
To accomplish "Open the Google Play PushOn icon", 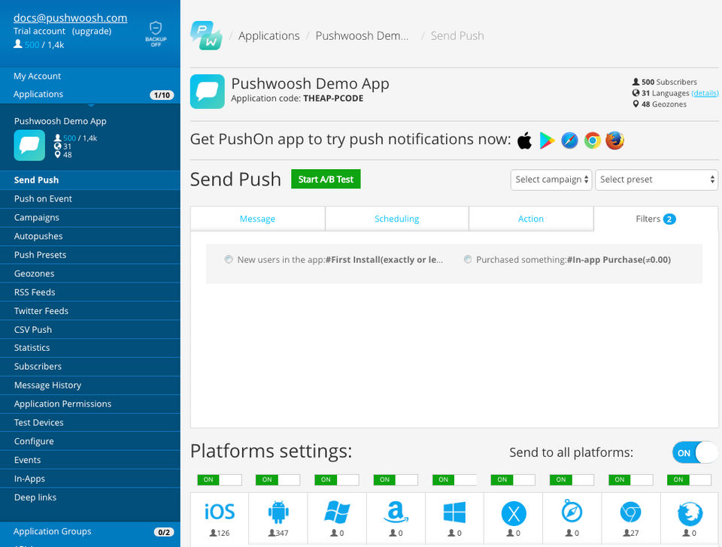I will pos(547,141).
